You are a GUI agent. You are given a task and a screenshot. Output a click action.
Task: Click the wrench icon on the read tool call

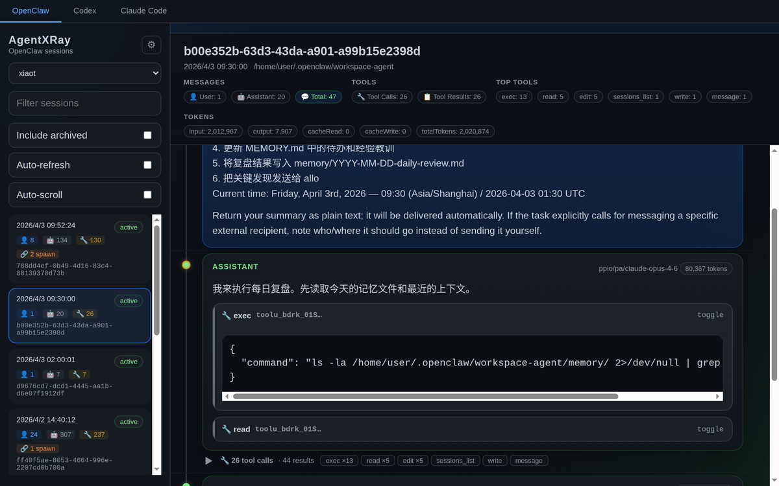226,429
